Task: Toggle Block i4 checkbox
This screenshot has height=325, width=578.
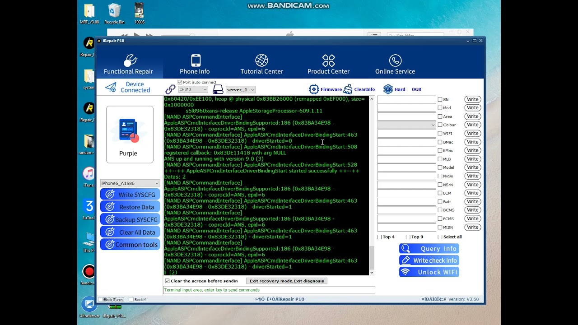Action: click(x=131, y=299)
